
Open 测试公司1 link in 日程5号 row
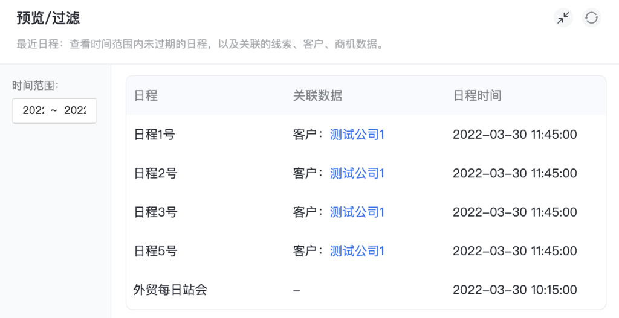tap(357, 251)
